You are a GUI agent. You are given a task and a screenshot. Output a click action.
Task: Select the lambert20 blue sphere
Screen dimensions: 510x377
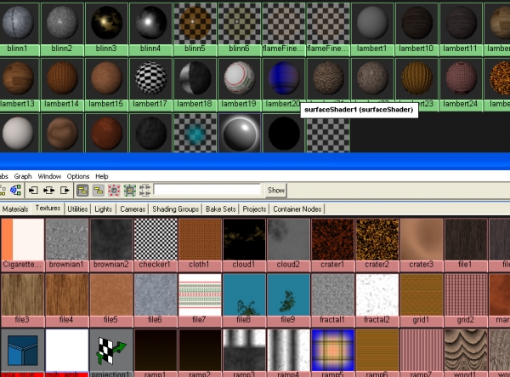(283, 79)
